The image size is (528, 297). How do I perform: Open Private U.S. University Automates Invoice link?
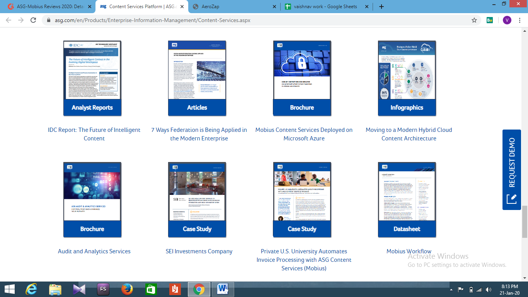tap(304, 260)
